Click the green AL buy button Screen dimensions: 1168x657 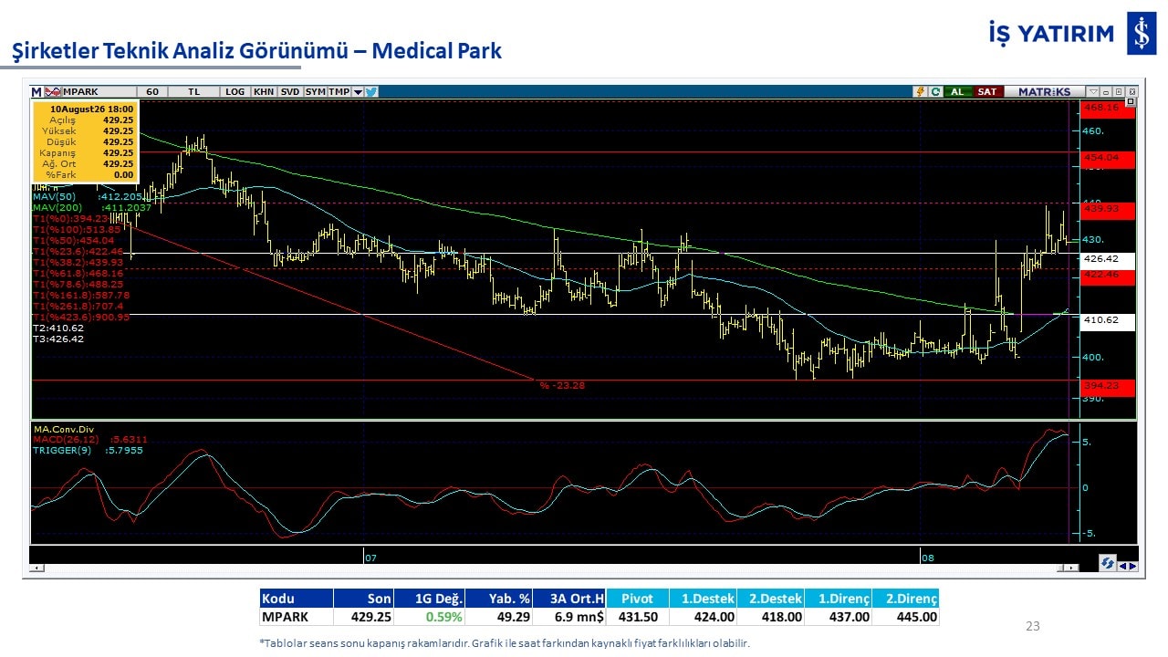(957, 92)
